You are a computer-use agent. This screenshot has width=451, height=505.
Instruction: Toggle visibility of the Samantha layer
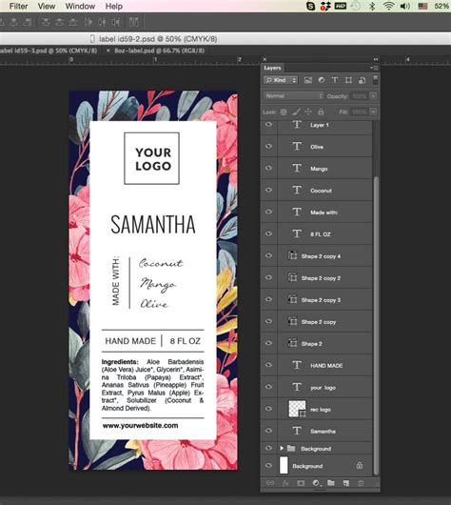coord(268,431)
